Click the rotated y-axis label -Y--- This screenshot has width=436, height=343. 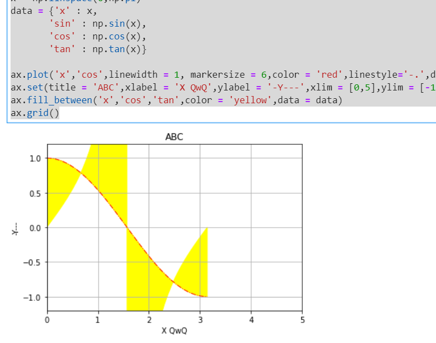point(15,229)
